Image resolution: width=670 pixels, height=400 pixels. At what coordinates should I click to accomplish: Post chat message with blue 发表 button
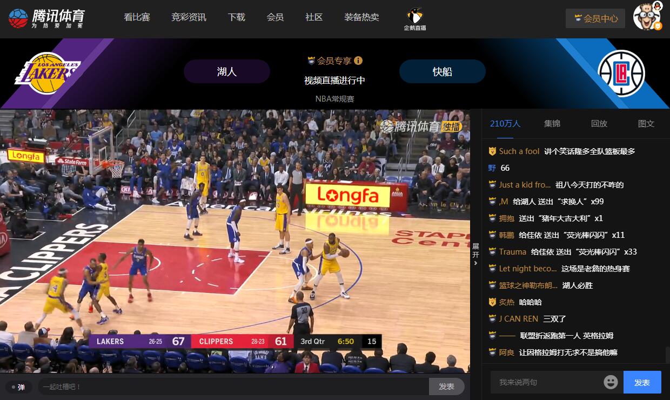point(642,382)
